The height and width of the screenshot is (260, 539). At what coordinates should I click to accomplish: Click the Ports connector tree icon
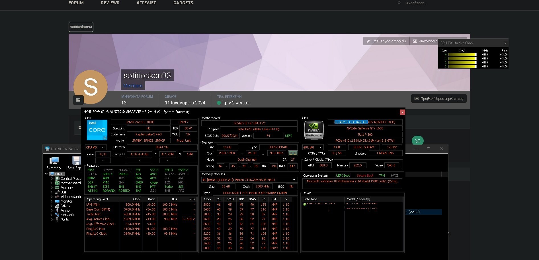57,219
